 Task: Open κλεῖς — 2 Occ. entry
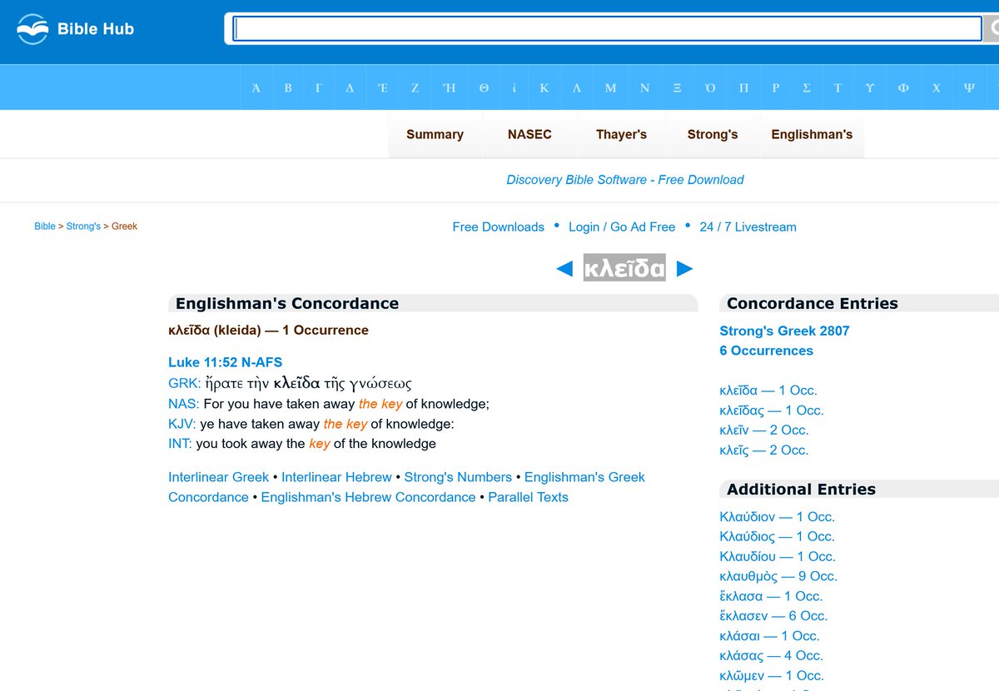click(x=764, y=450)
